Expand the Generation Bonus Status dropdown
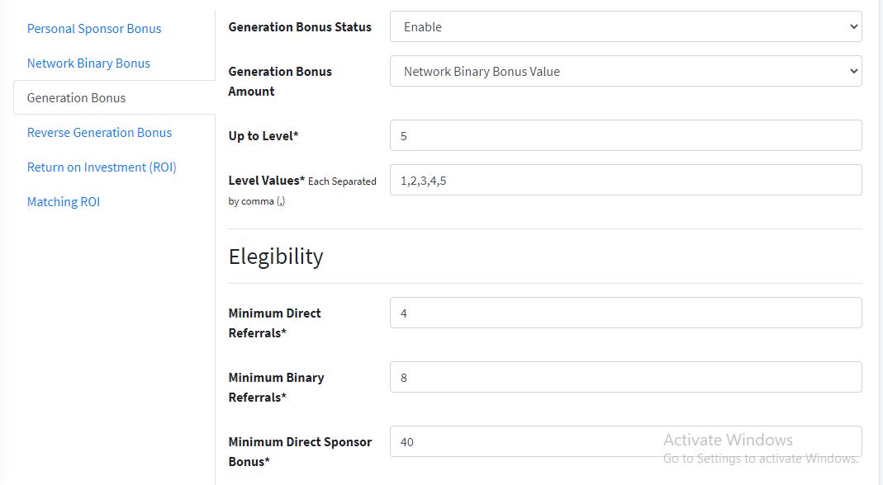Screen dimensions: 883x485 [x=625, y=27]
